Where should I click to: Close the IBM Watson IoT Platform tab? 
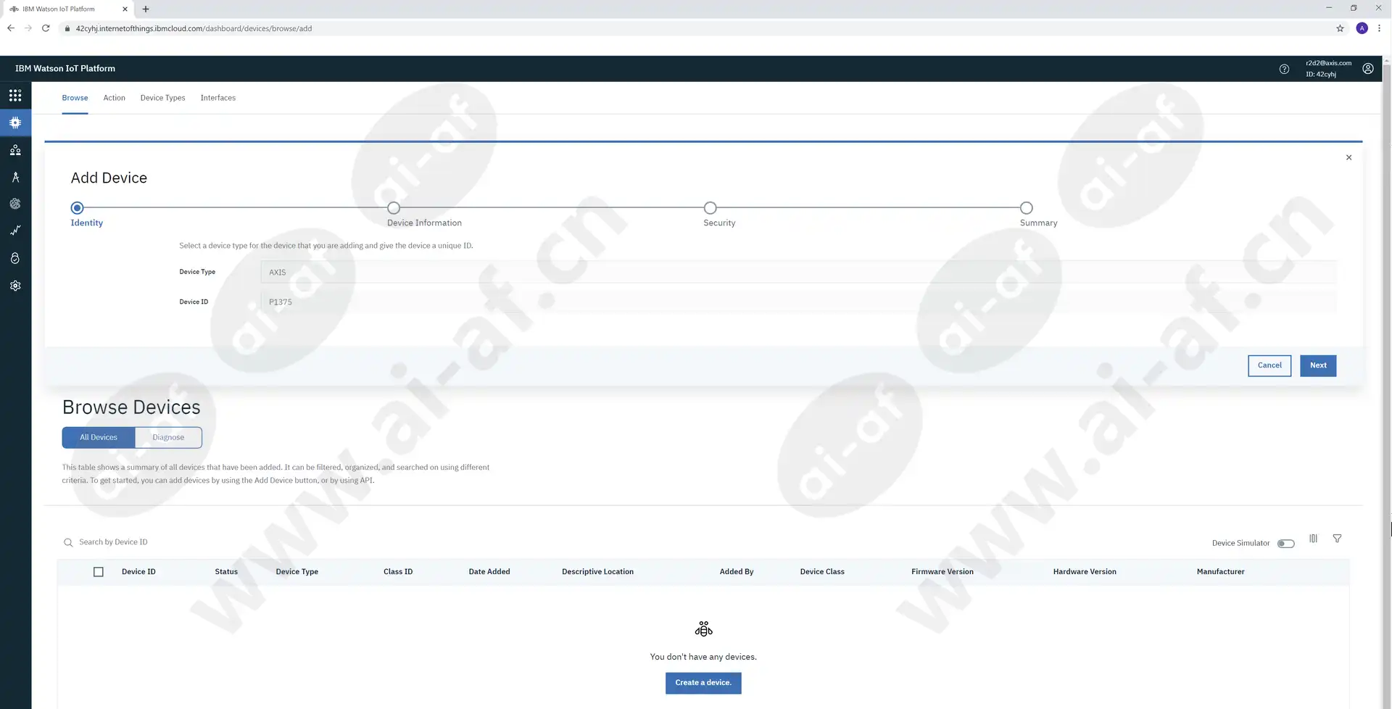pos(125,9)
